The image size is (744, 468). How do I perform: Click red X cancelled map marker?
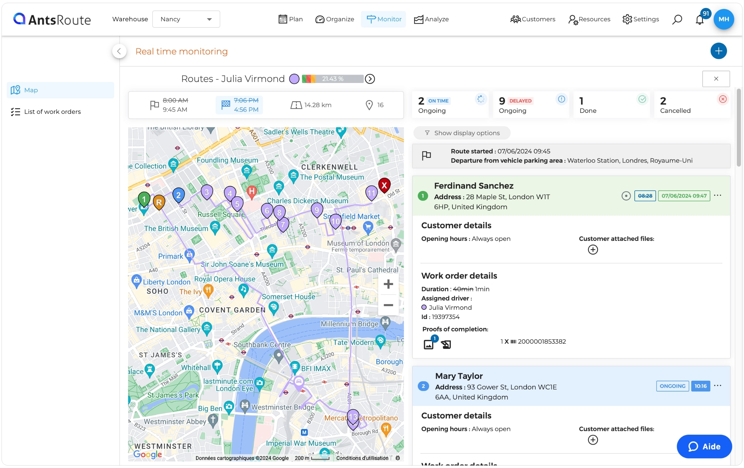(384, 186)
